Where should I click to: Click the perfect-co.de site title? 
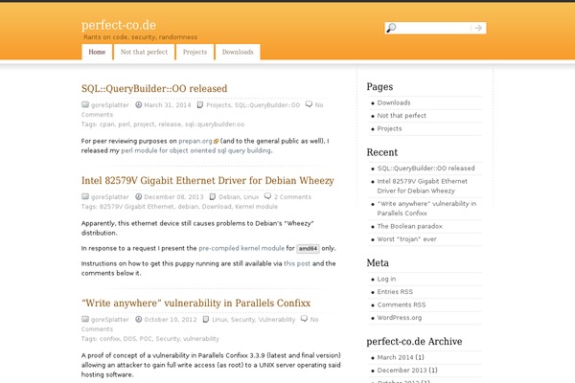(x=119, y=25)
